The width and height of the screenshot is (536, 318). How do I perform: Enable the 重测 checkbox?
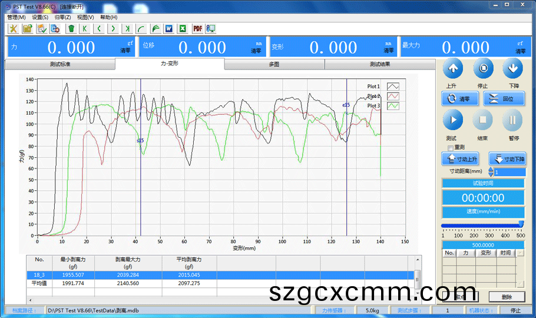tap(451, 147)
